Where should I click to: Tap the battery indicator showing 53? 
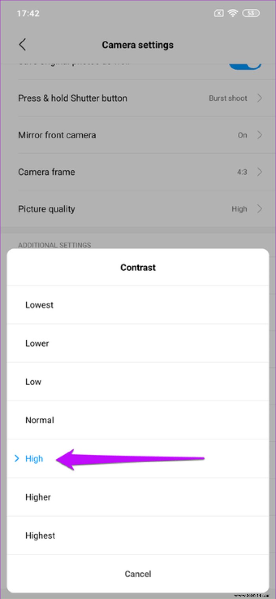(x=251, y=13)
